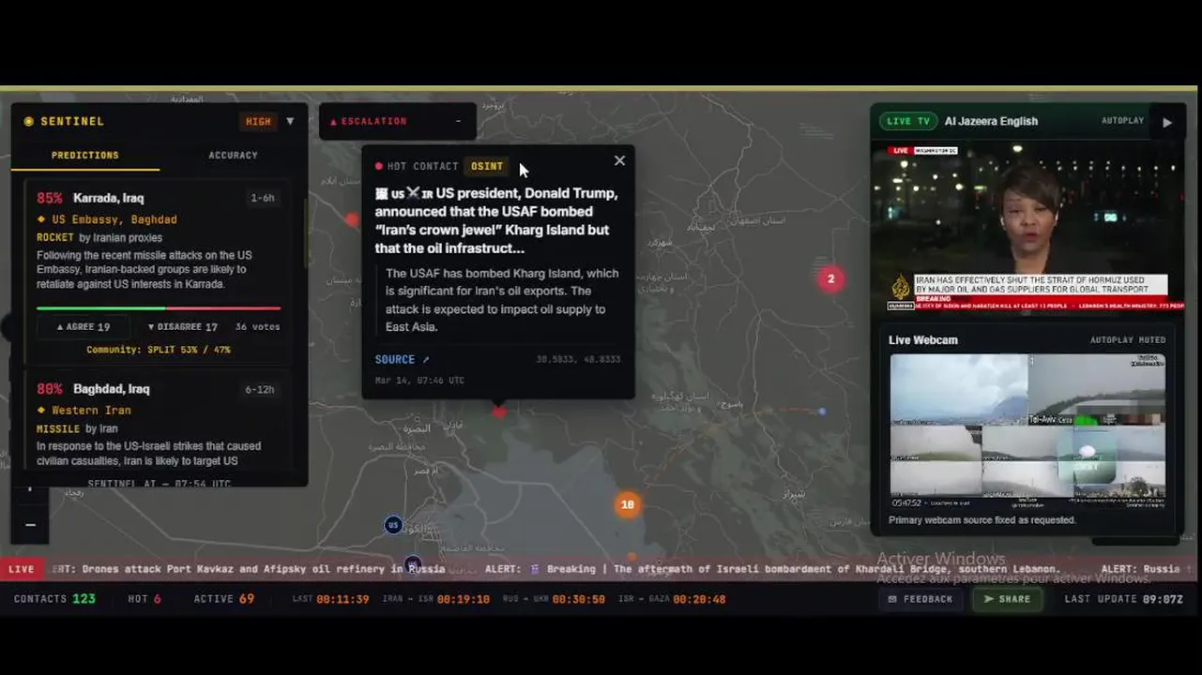1202x675 pixels.
Task: Click the Al Jazeera English channel name
Action: tap(991, 121)
